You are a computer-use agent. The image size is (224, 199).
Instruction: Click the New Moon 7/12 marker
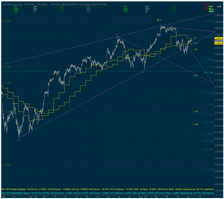tap(62, 9)
